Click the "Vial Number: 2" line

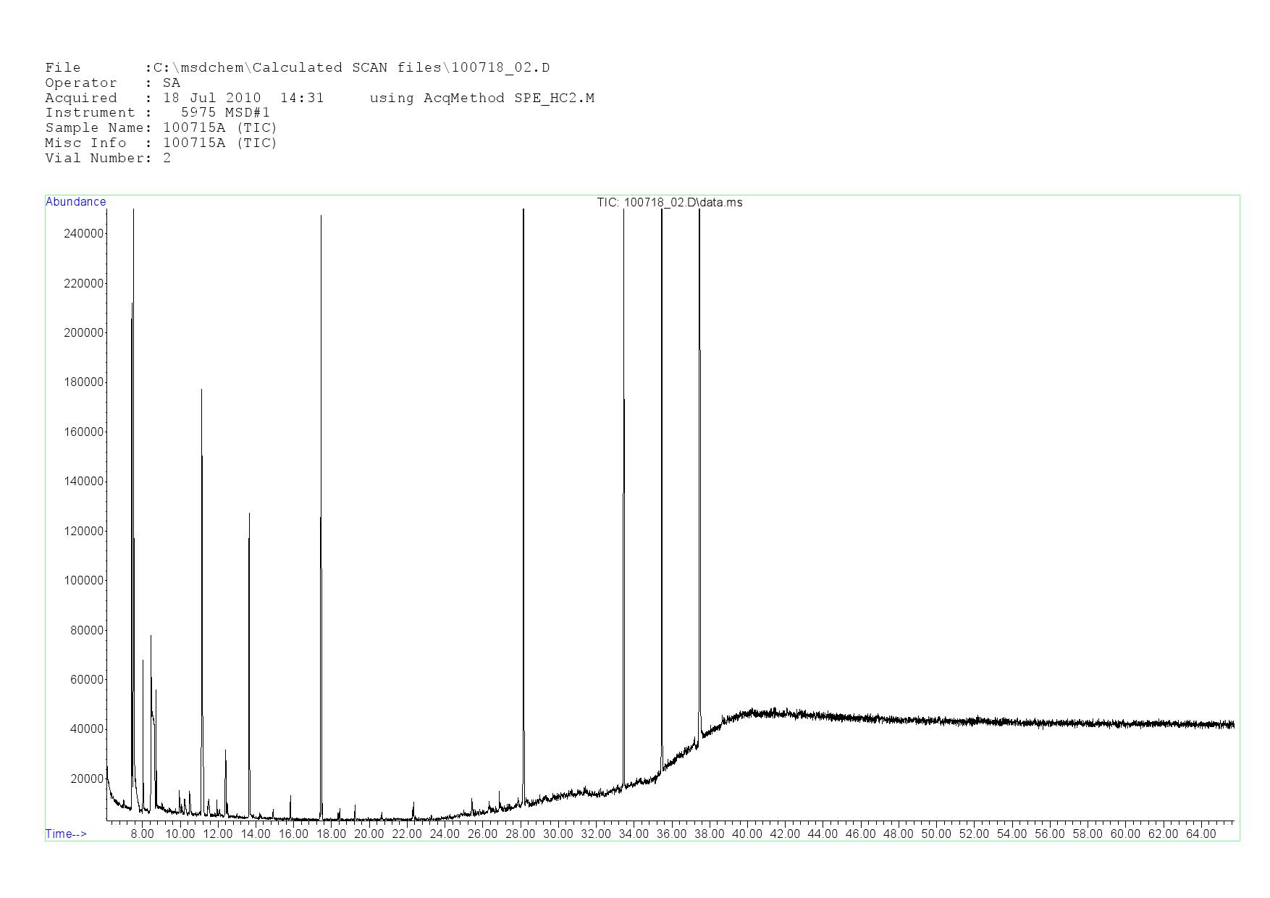[108, 159]
